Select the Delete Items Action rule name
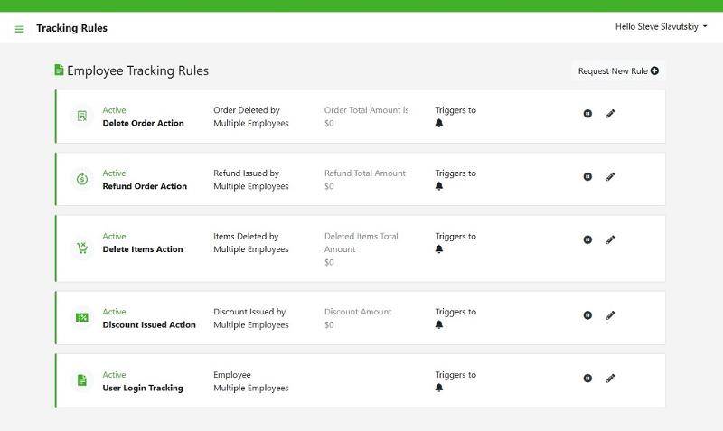The width and height of the screenshot is (723, 431). tap(143, 249)
